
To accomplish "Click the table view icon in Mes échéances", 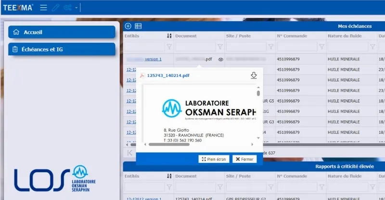I will tap(138, 26).
